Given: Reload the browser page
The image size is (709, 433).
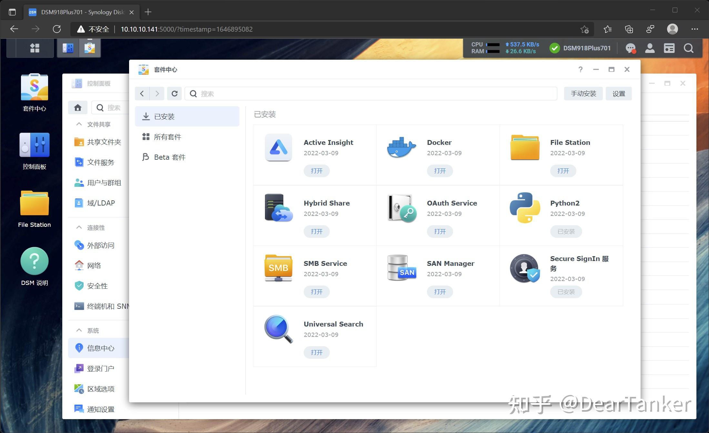Looking at the screenshot, I should pyautogui.click(x=57, y=29).
